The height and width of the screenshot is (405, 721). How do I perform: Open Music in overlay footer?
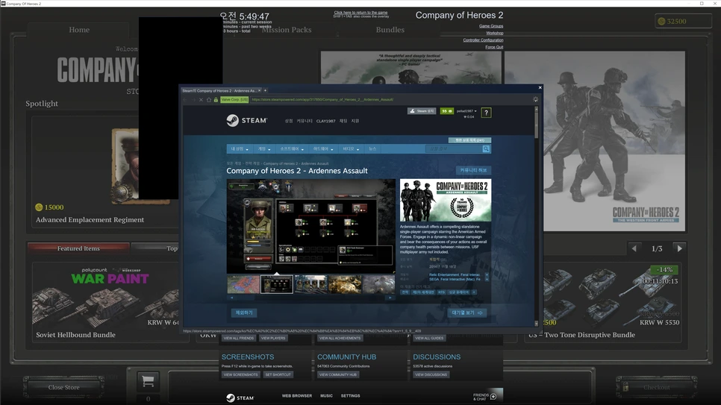pyautogui.click(x=326, y=396)
